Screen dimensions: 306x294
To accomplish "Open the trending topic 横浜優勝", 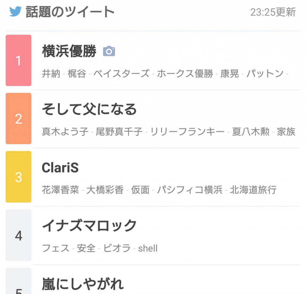I will 69,52.
